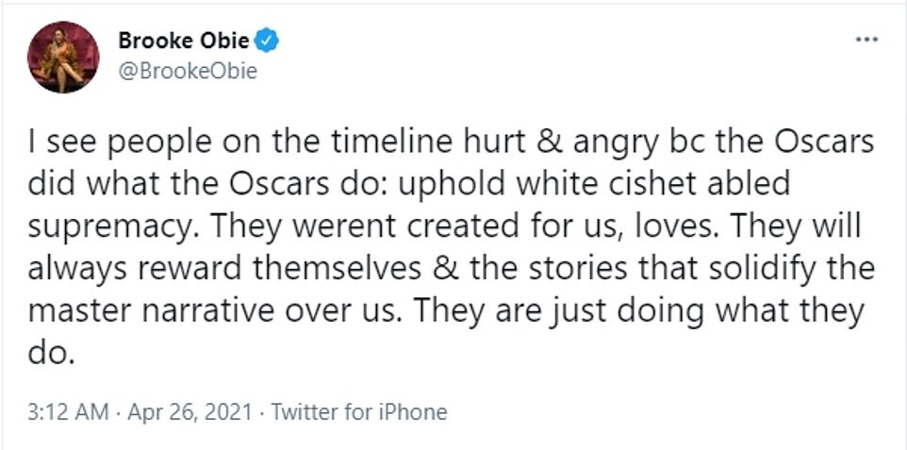Click the final word "do." of the tweet
907x450 pixels.
click(x=52, y=351)
